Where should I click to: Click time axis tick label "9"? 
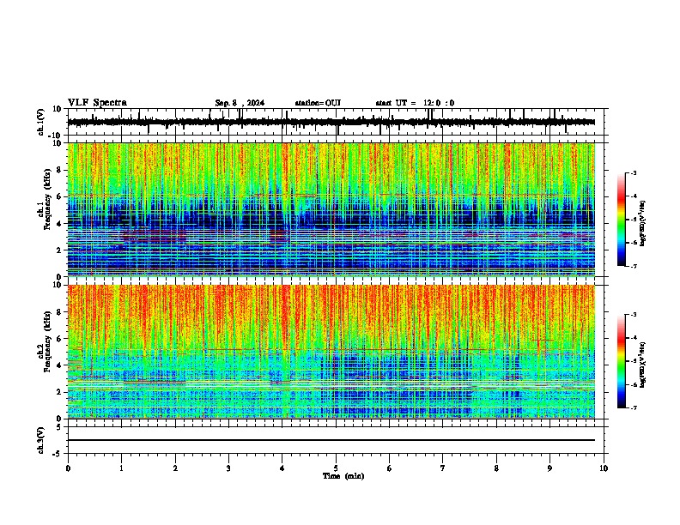(549, 468)
